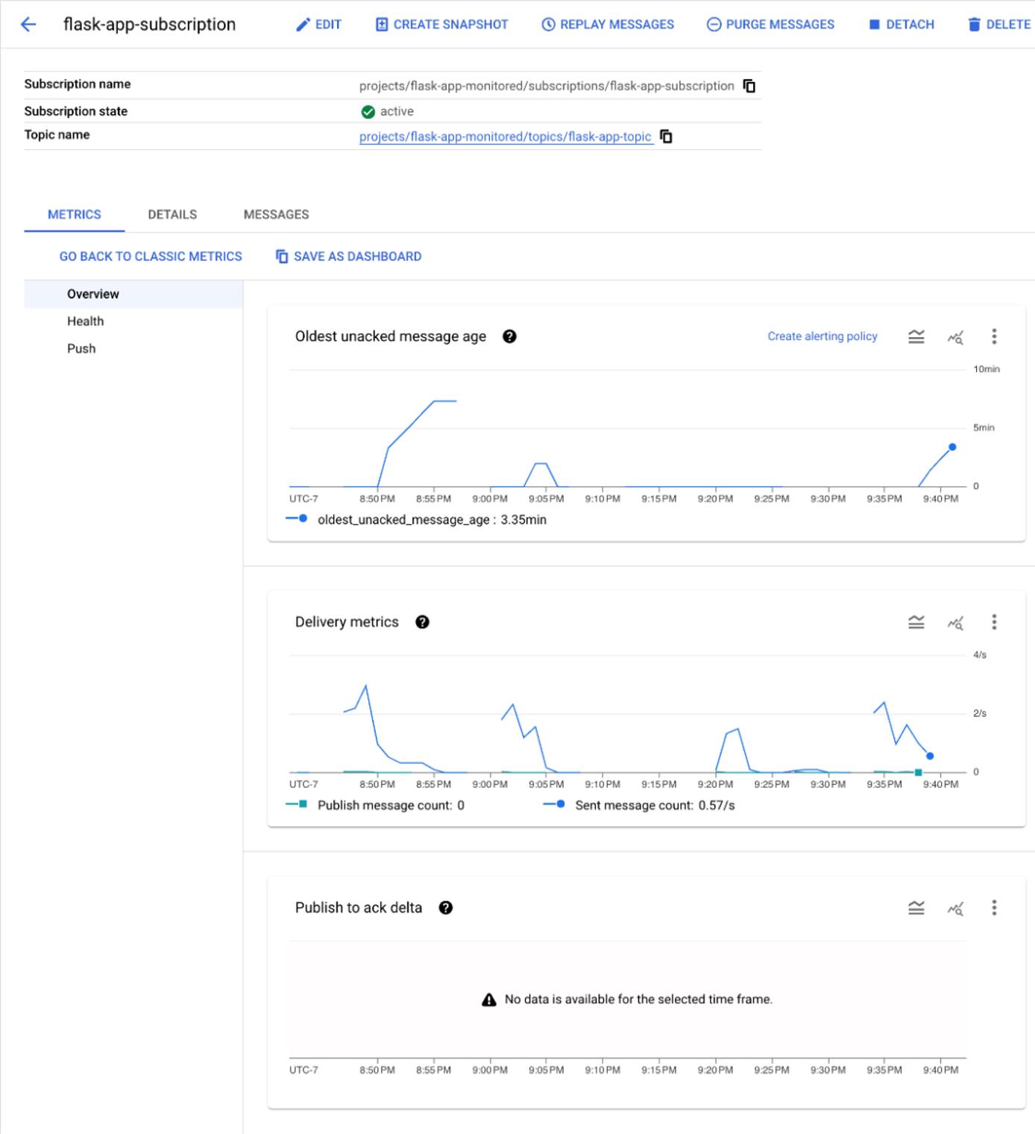Open the Details tab

tap(172, 214)
